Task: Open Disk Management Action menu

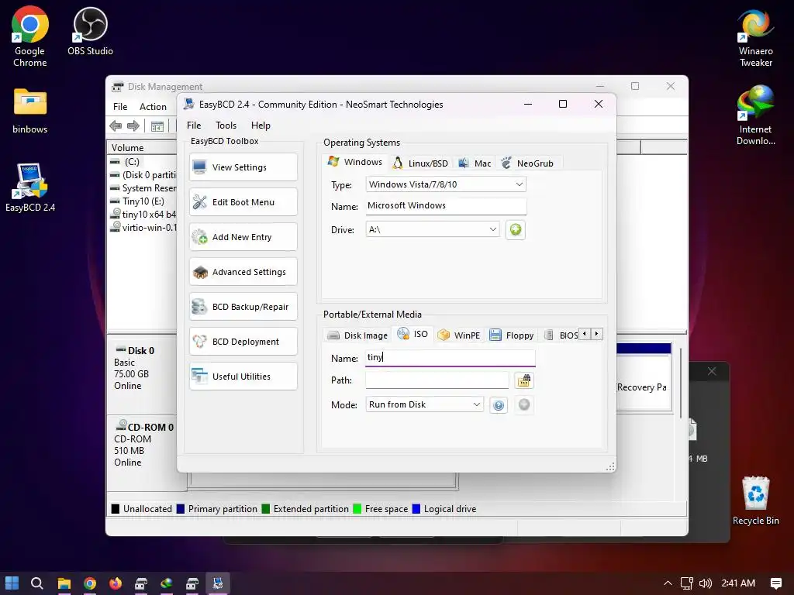Action: click(x=153, y=107)
